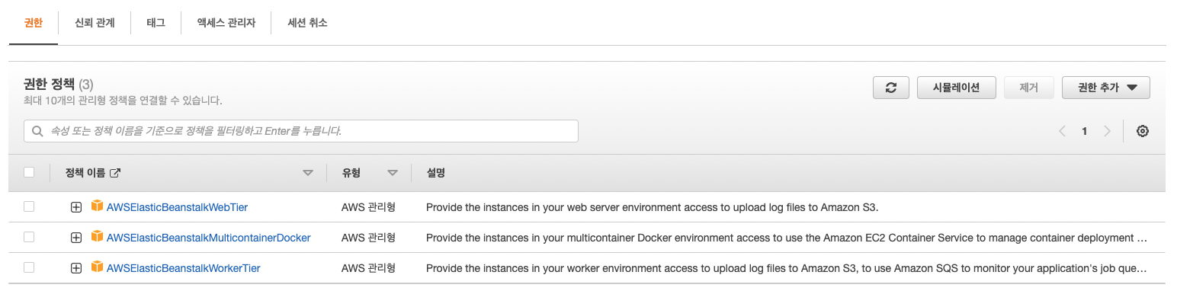Viewport: 1177px width, 291px height.
Task: Open AWSElasticBeanstalkMulticontainerDocker policy link
Action: pos(209,238)
